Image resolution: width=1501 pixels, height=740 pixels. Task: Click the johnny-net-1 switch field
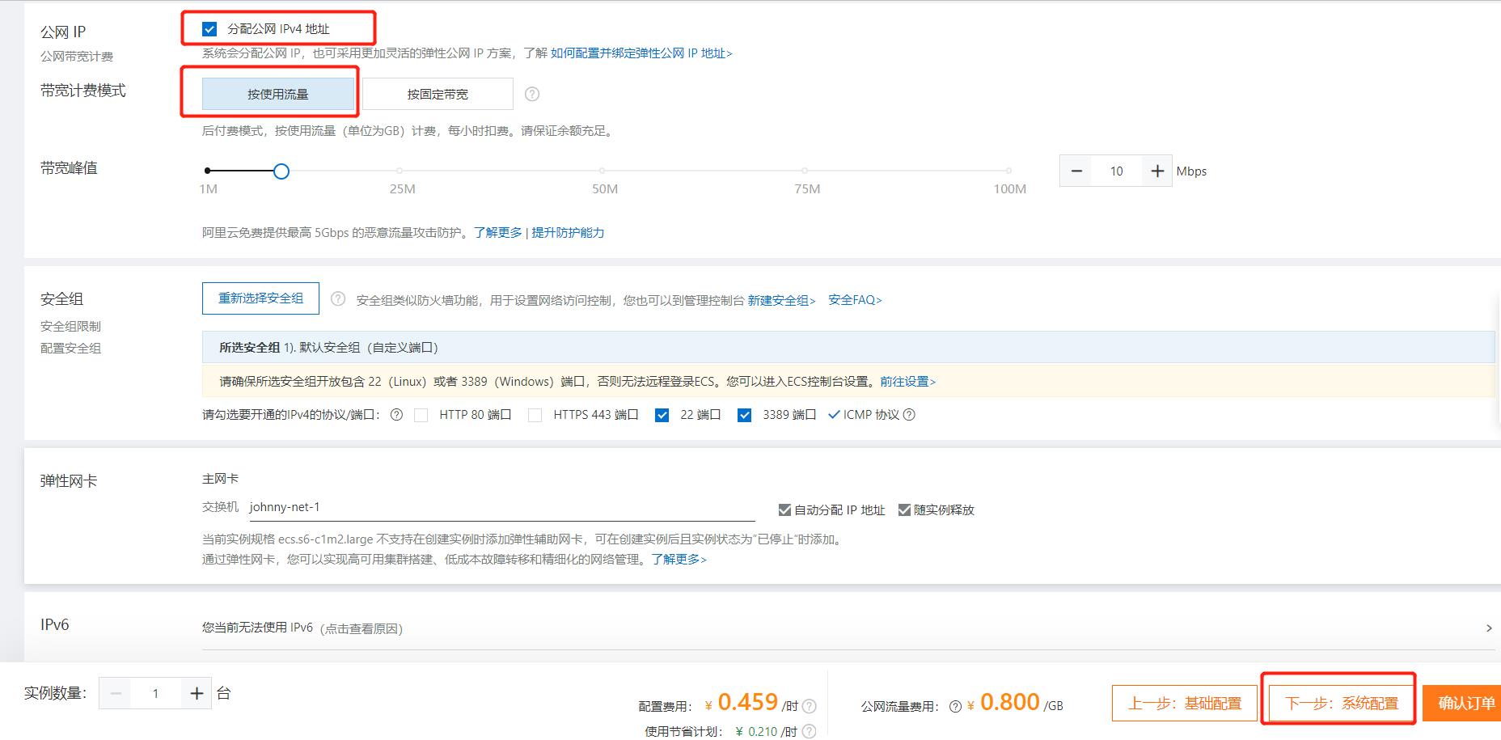[501, 507]
